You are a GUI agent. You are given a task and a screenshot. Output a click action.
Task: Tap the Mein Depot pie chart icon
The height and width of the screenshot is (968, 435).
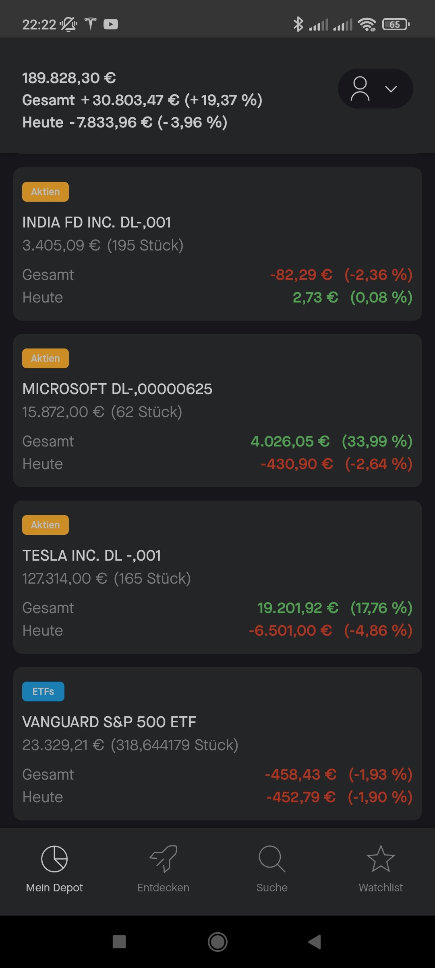coord(54,859)
